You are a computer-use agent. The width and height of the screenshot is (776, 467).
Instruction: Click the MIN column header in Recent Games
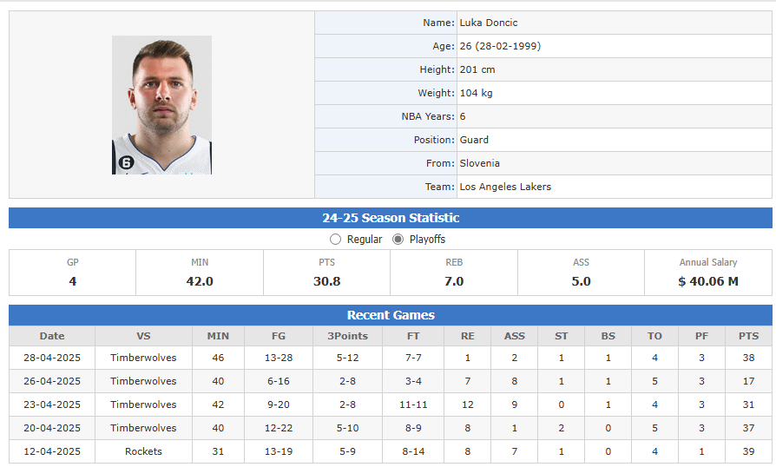(x=219, y=336)
